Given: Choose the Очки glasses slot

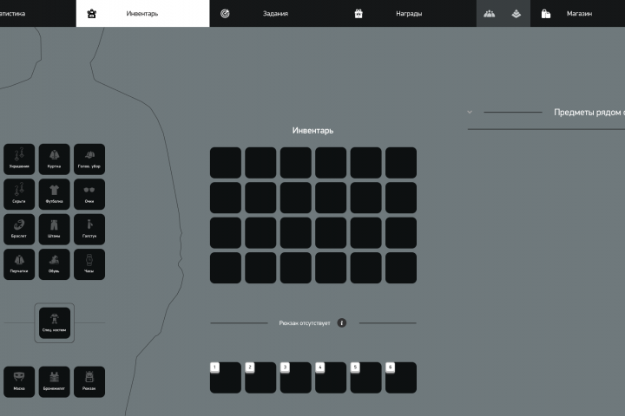Looking at the screenshot, I should coord(89,194).
